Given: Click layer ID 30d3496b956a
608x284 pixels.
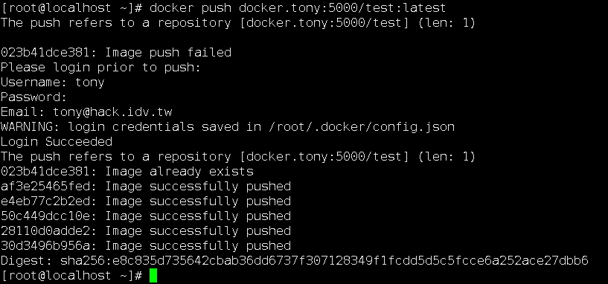Looking at the screenshot, I should tap(48, 245).
